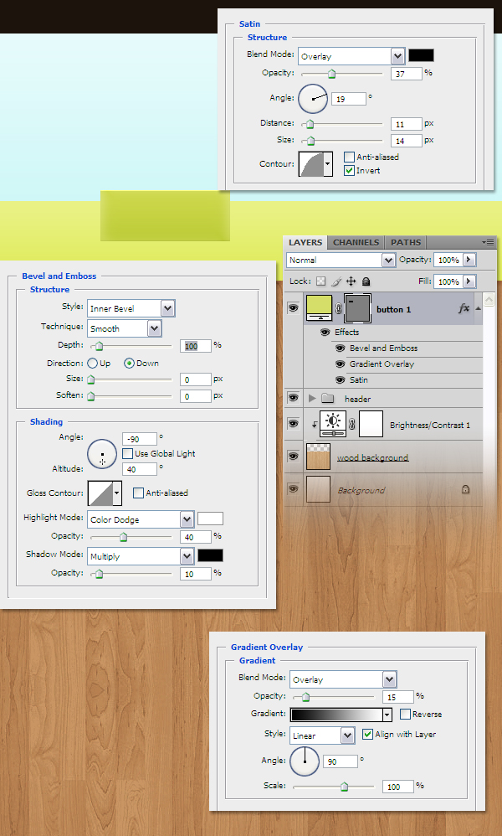This screenshot has width=502, height=836.
Task: Click the Highlight Mode white color swatch
Action: [x=210, y=519]
